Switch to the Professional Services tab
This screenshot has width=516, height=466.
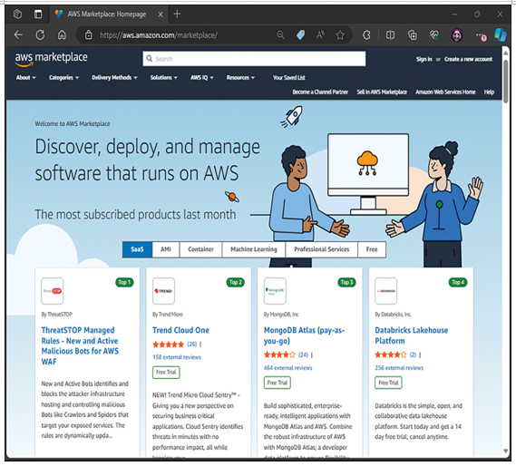pyautogui.click(x=322, y=249)
